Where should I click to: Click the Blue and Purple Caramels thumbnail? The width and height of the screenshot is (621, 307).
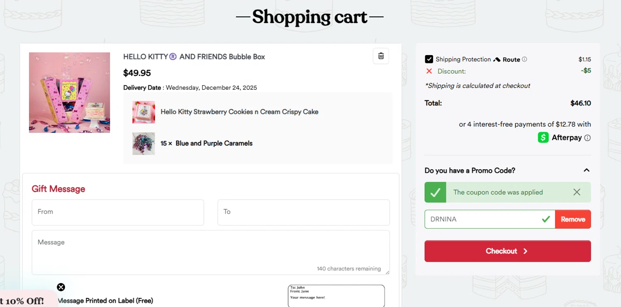tap(144, 144)
